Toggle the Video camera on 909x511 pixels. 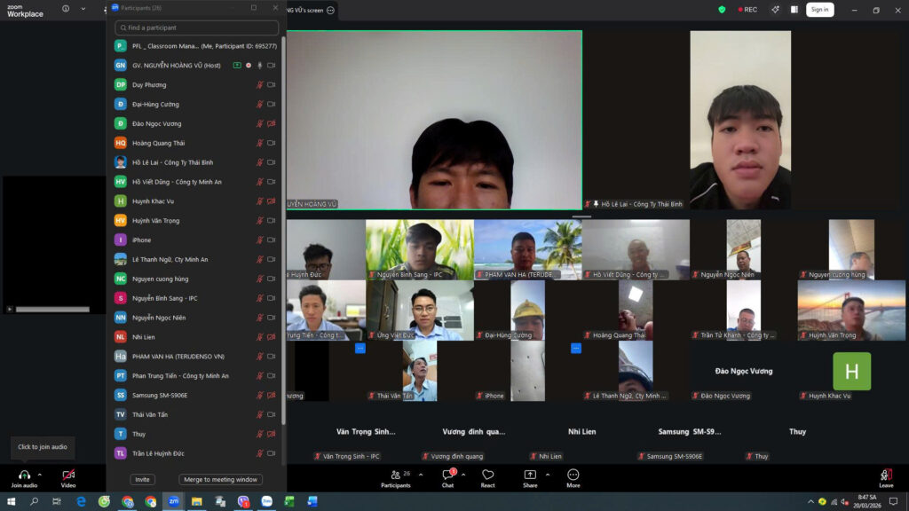(x=68, y=476)
